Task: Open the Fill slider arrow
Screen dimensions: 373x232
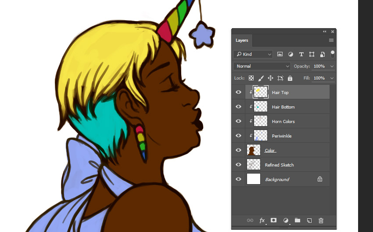Action: click(332, 78)
